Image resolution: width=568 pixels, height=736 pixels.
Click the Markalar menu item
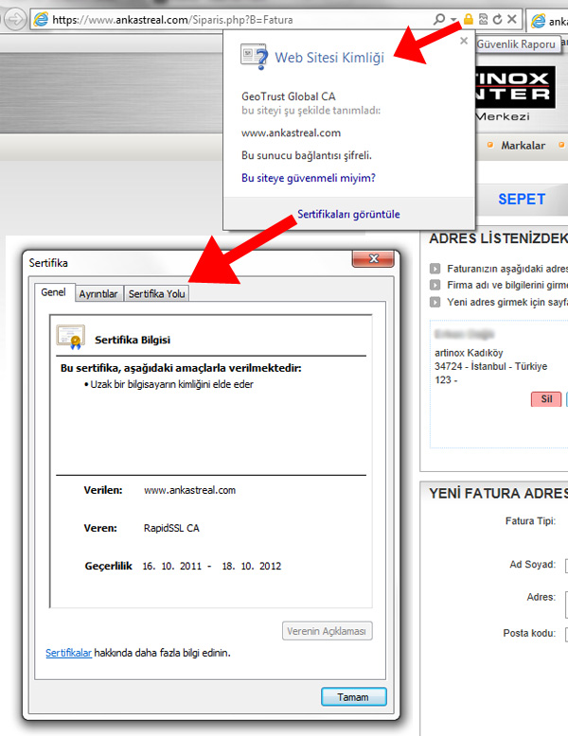tap(523, 146)
